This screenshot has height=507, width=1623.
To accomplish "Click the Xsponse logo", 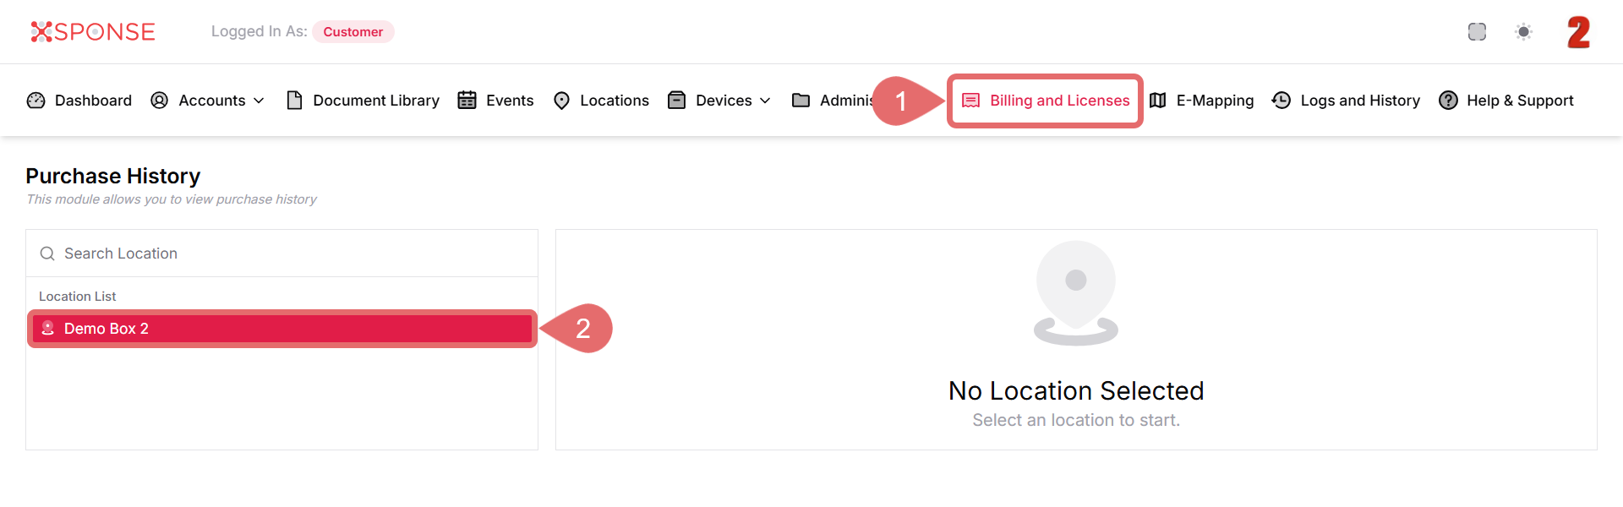I will tap(93, 32).
